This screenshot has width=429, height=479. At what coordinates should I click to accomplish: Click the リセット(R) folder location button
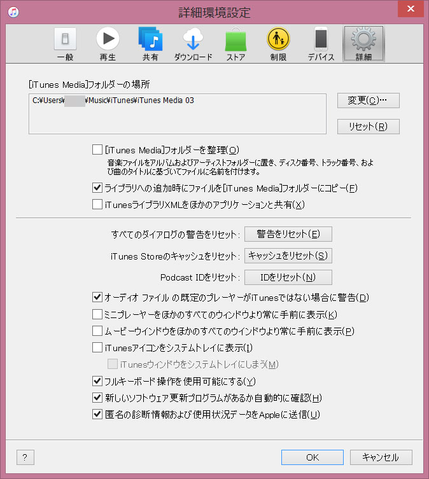pos(368,127)
